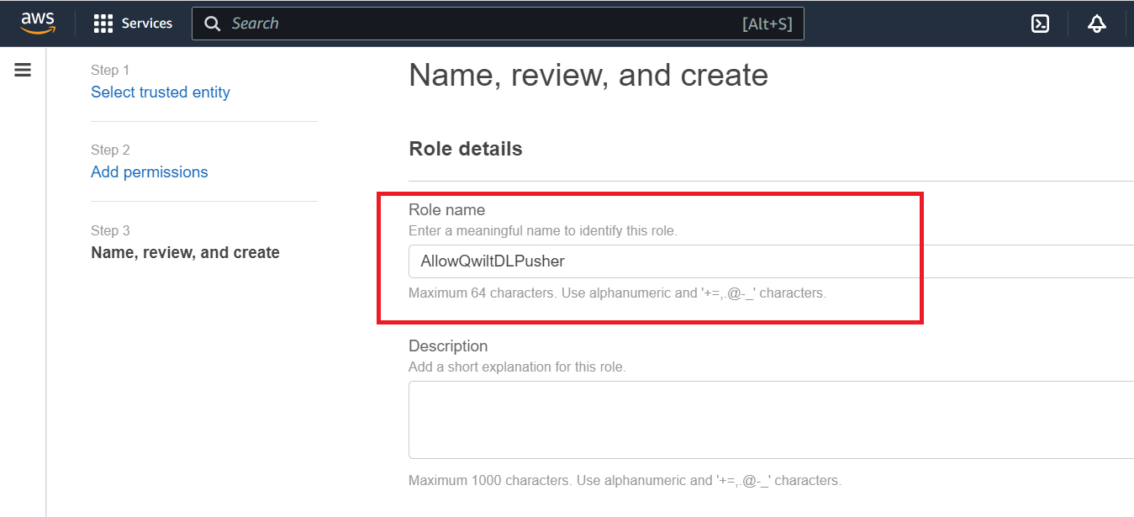Viewport: 1134px width, 517px height.
Task: Go to Add permissions step
Action: point(150,172)
